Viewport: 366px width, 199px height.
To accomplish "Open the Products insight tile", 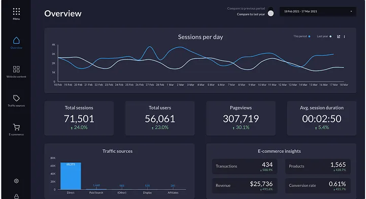I will pos(318,167).
